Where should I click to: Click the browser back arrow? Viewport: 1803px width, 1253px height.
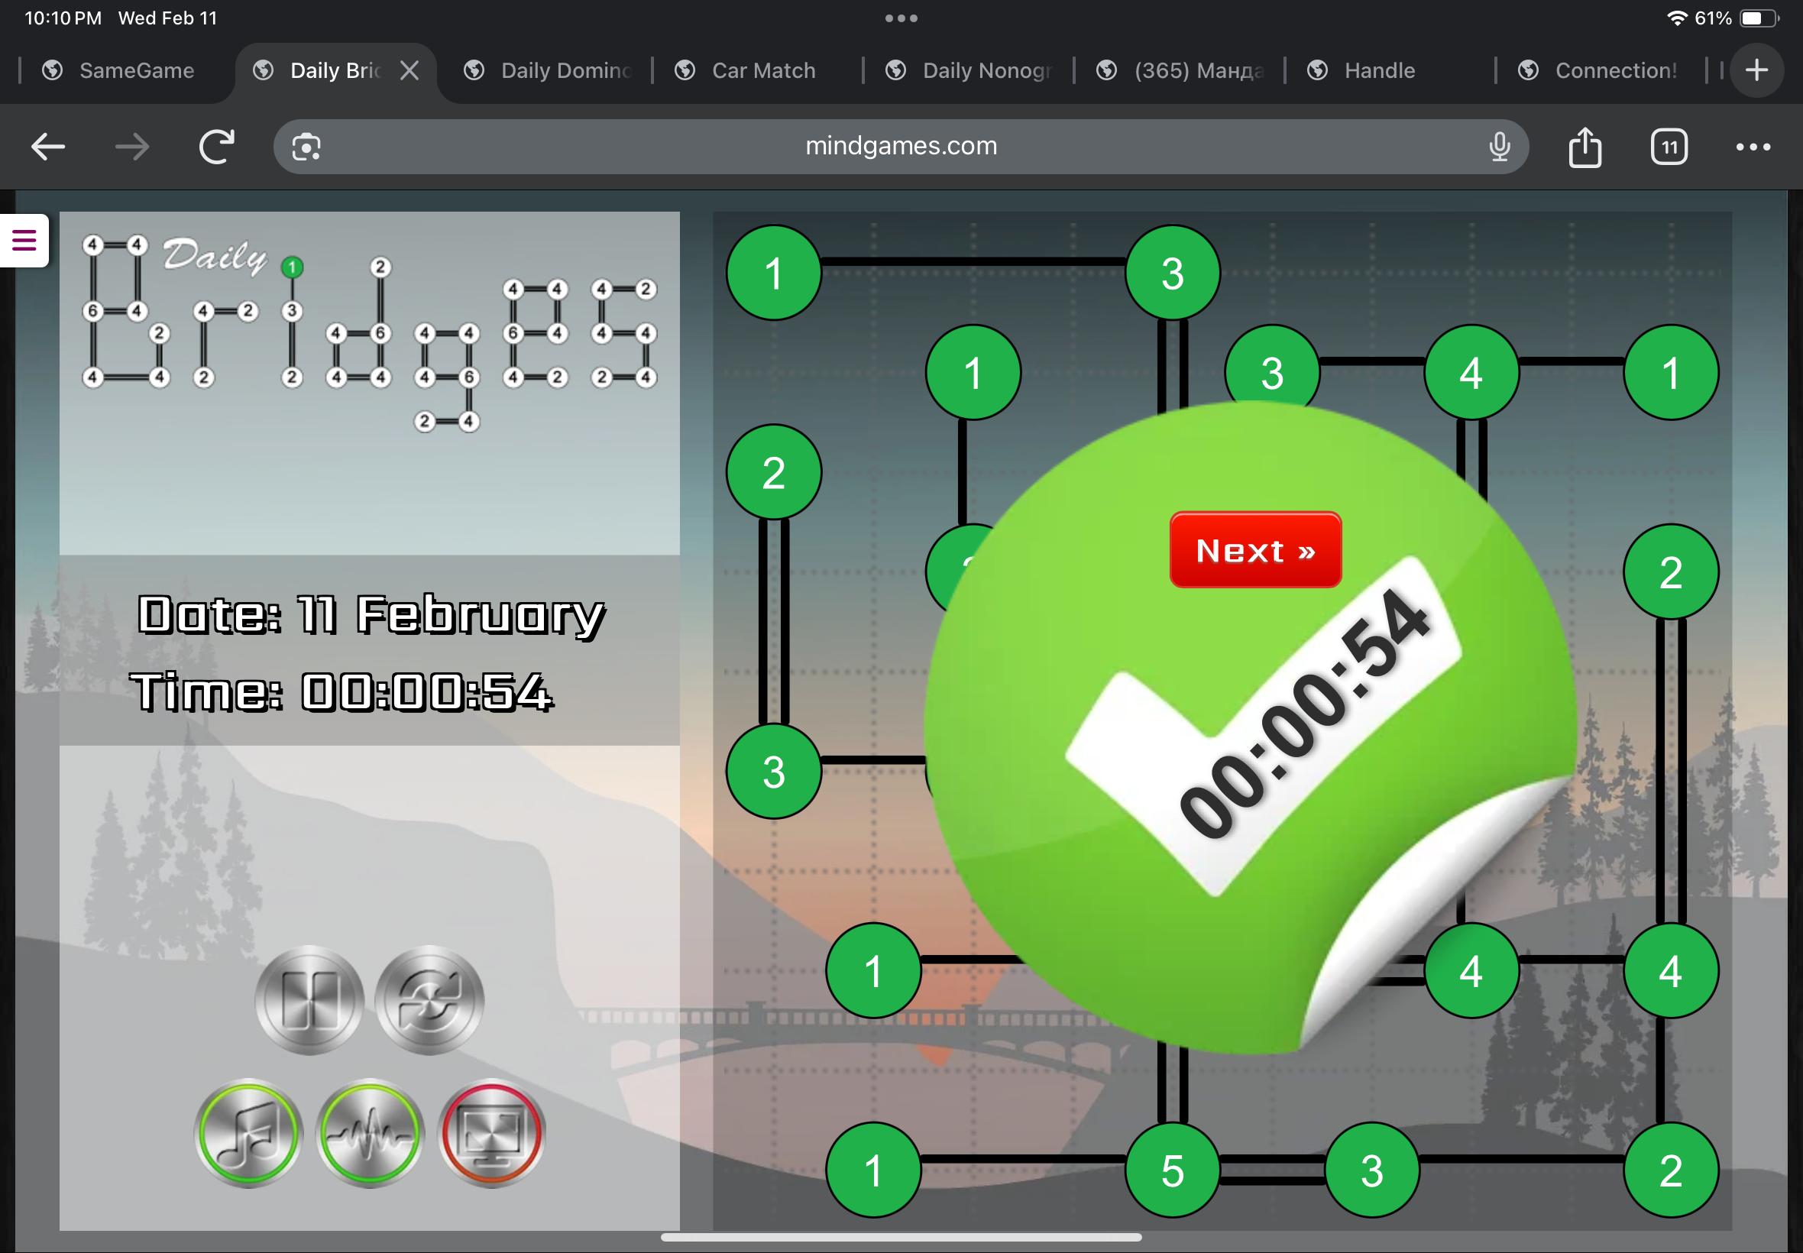click(x=48, y=147)
